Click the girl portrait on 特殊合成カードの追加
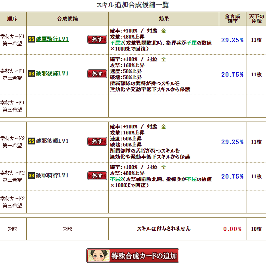The width and height of the screenshot is (266, 264). (x=98, y=256)
